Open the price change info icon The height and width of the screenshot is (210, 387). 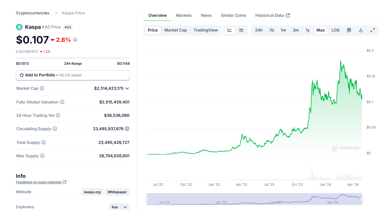point(75,40)
